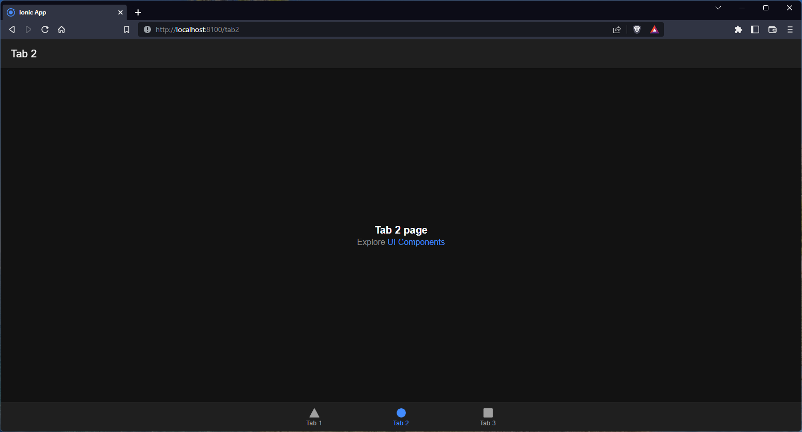802x432 pixels.
Task: Close the Ionic App browser tab
Action: click(x=120, y=12)
